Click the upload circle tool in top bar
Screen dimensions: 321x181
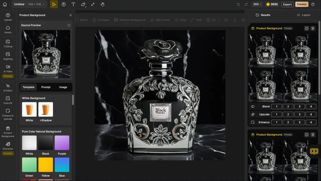pos(64,4)
